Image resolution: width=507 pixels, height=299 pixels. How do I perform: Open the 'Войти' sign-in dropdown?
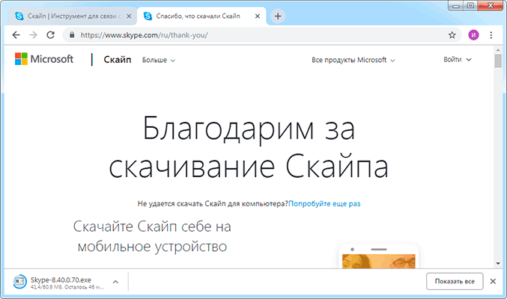click(458, 59)
